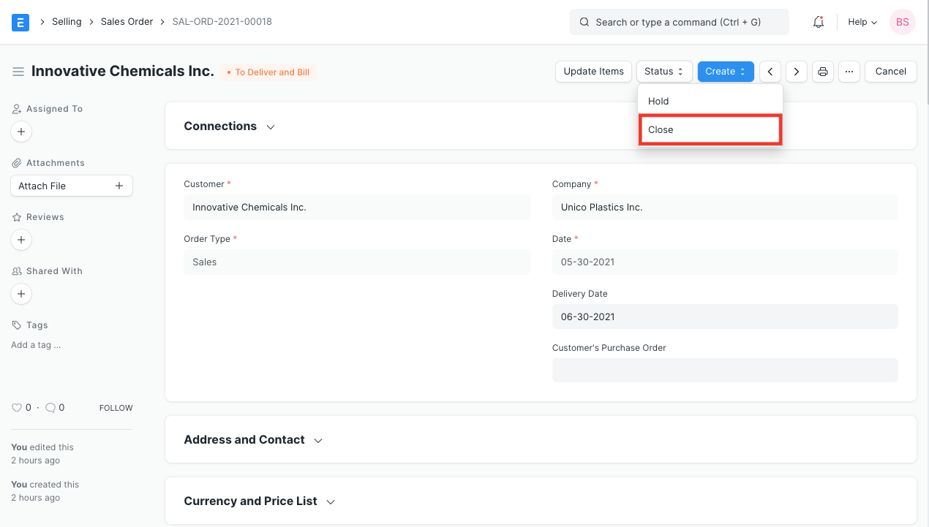Open the Create dropdown
The image size is (929, 527).
(x=725, y=71)
